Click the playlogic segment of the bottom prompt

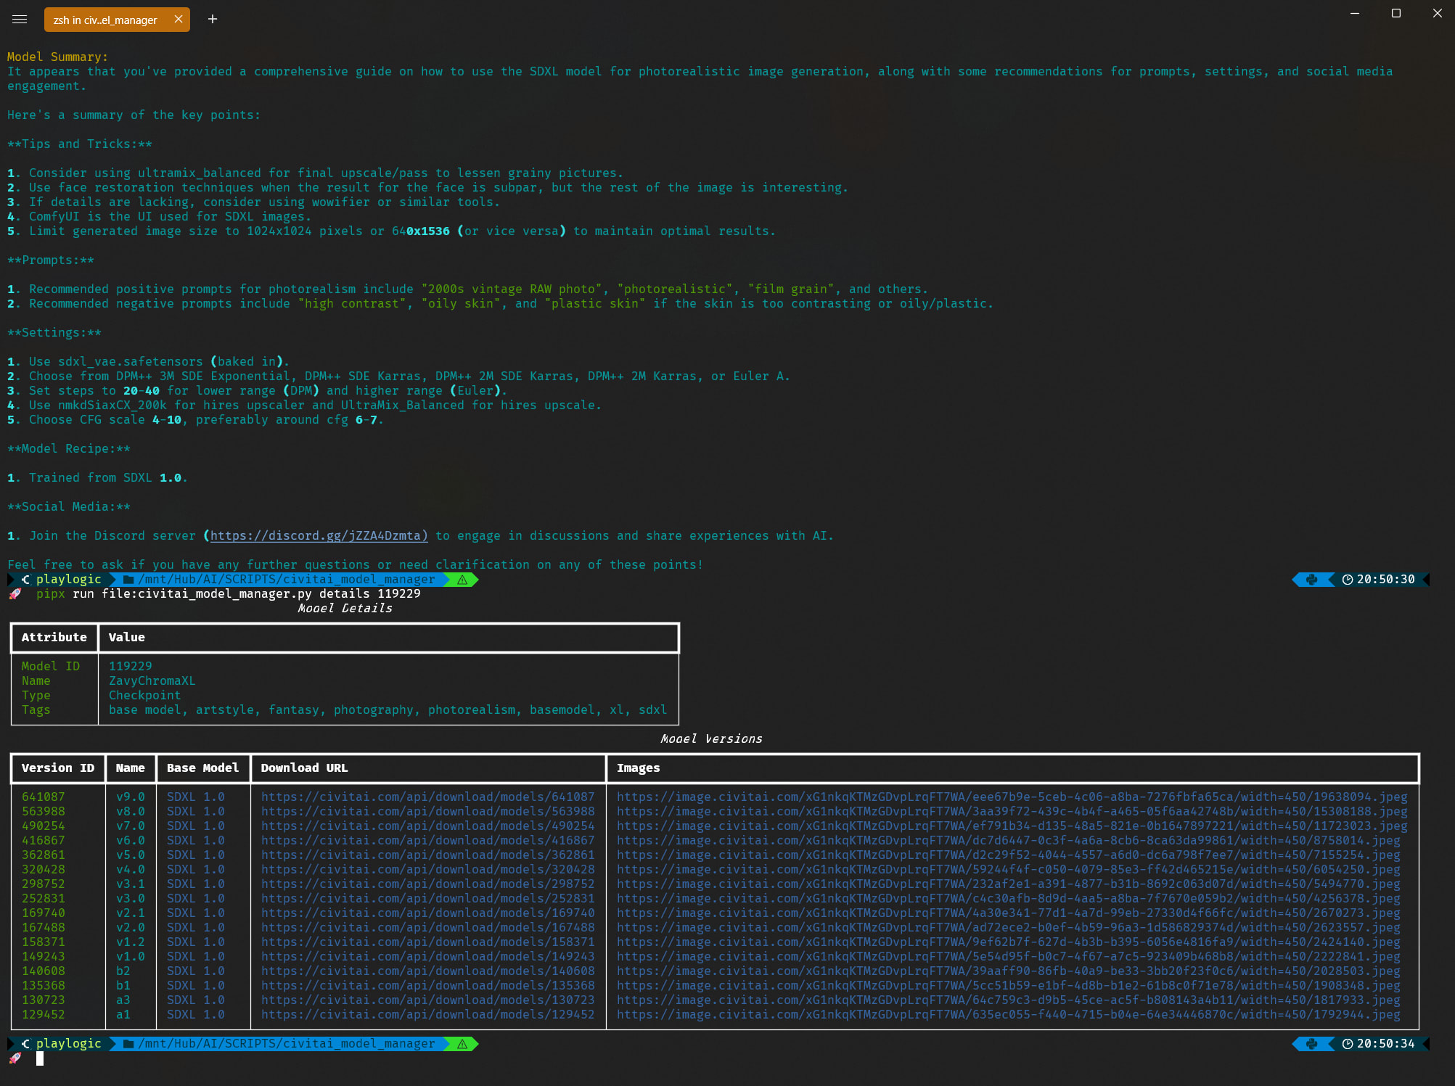pos(67,1044)
